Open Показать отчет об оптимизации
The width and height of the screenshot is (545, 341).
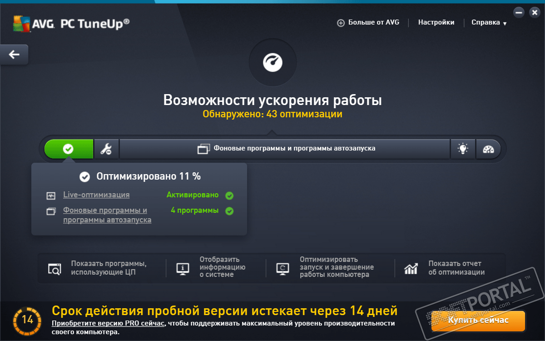456,268
